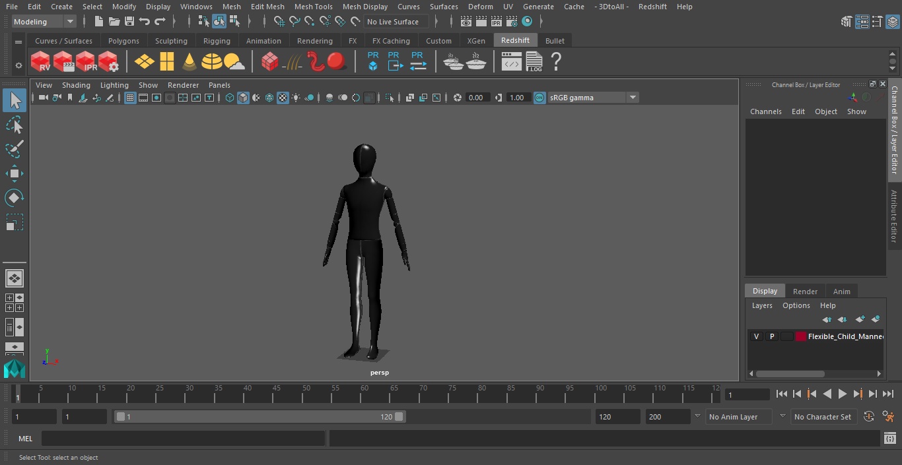Click the MEL script language label
Screen dimensions: 902x465
coord(25,439)
